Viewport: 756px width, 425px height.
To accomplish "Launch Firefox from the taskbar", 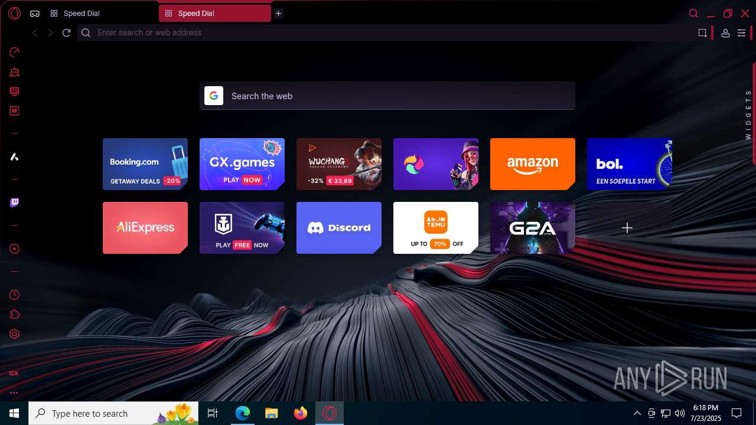I will 301,413.
